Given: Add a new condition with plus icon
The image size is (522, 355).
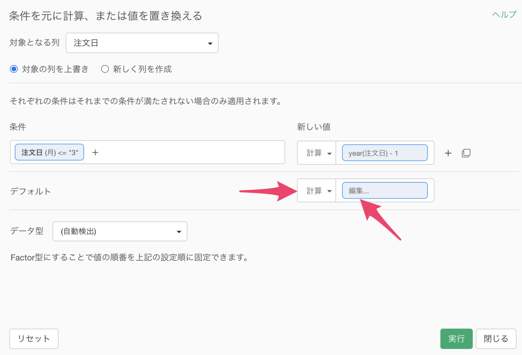Looking at the screenshot, I should (95, 153).
